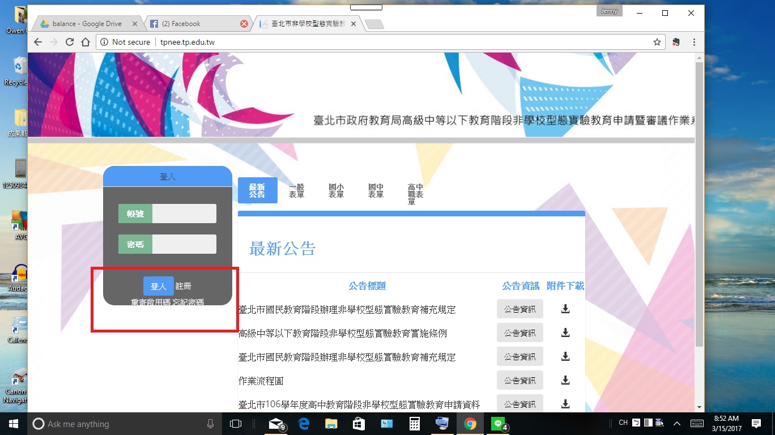The height and width of the screenshot is (435, 775).
Task: Click the 忘記密碼 forgot password link
Action: click(x=188, y=301)
